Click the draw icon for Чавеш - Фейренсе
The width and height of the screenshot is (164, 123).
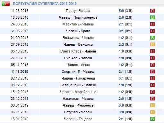(152, 105)
